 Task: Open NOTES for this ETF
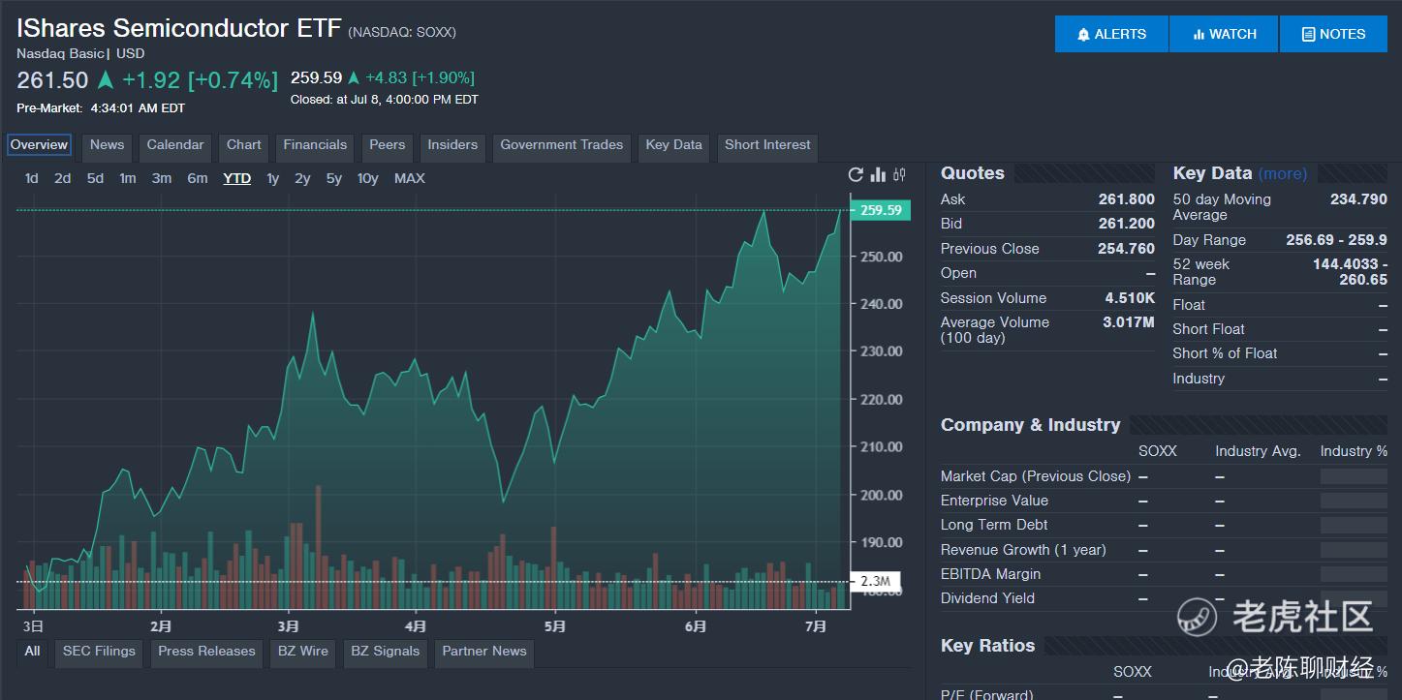point(1333,33)
